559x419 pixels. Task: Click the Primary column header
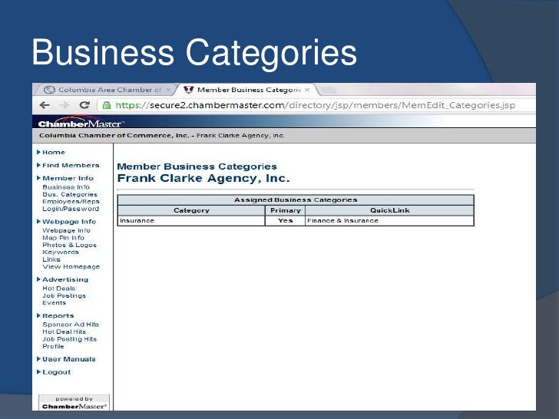286,210
